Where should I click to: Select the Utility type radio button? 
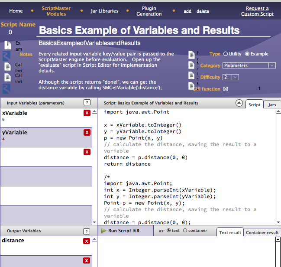coord(226,54)
